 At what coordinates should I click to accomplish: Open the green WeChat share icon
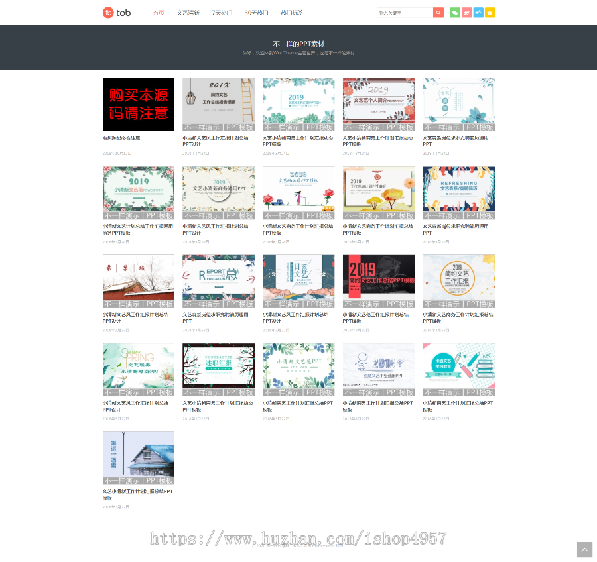tap(454, 12)
